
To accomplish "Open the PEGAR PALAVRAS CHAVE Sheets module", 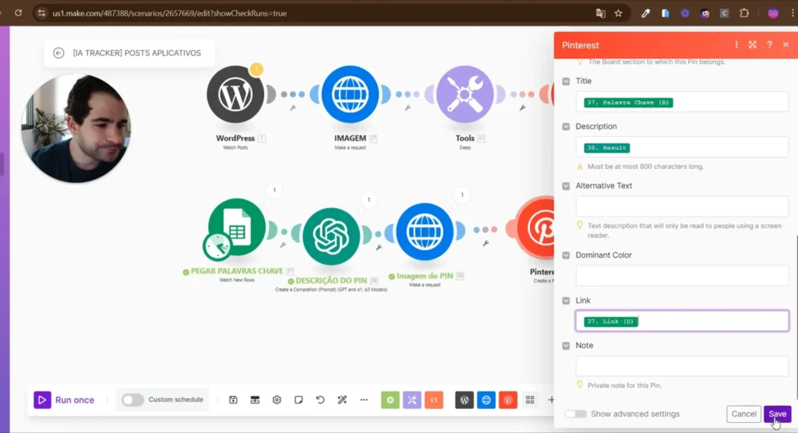I will click(x=237, y=227).
